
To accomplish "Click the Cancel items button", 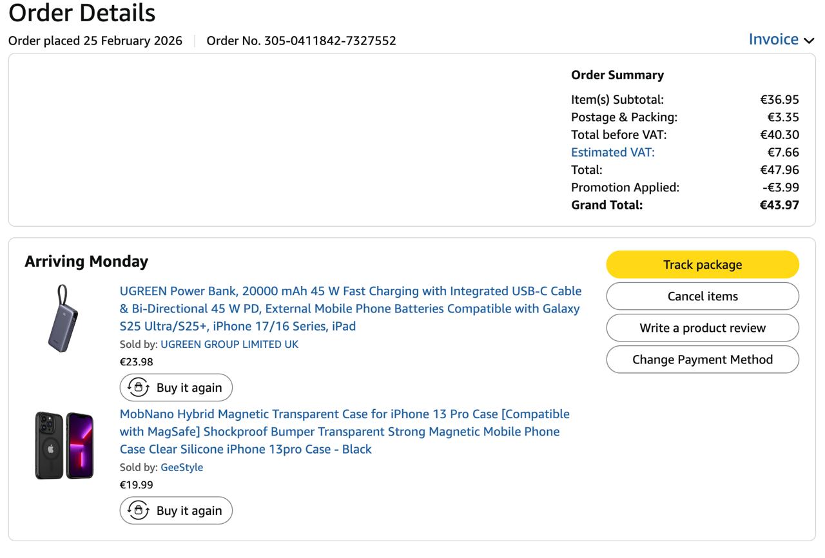I will click(702, 296).
